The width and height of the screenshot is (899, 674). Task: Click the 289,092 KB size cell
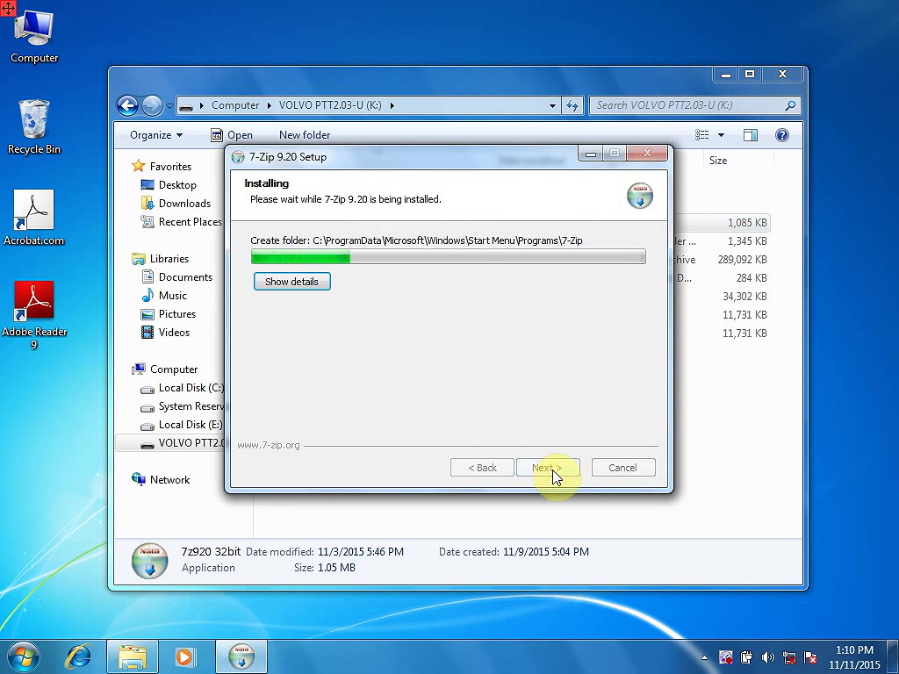pyautogui.click(x=742, y=260)
